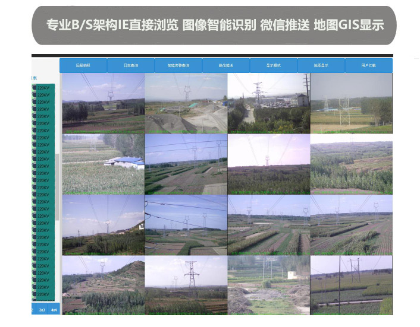Switch to the 3x3 grid layout
This screenshot has width=420, height=327.
click(42, 309)
